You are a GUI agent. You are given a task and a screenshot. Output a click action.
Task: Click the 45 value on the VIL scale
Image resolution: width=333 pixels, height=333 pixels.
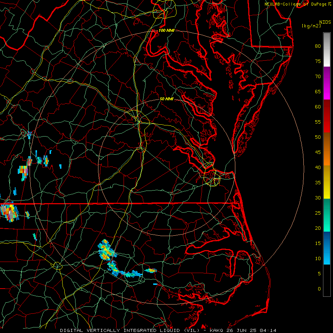coord(318,152)
